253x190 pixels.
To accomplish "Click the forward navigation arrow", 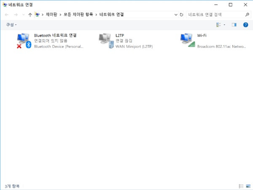I will pos(16,15).
